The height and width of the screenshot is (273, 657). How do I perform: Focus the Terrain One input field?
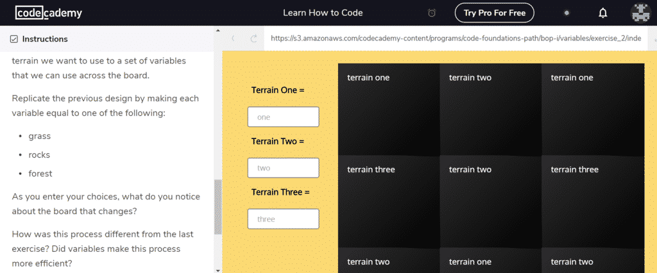pos(283,117)
